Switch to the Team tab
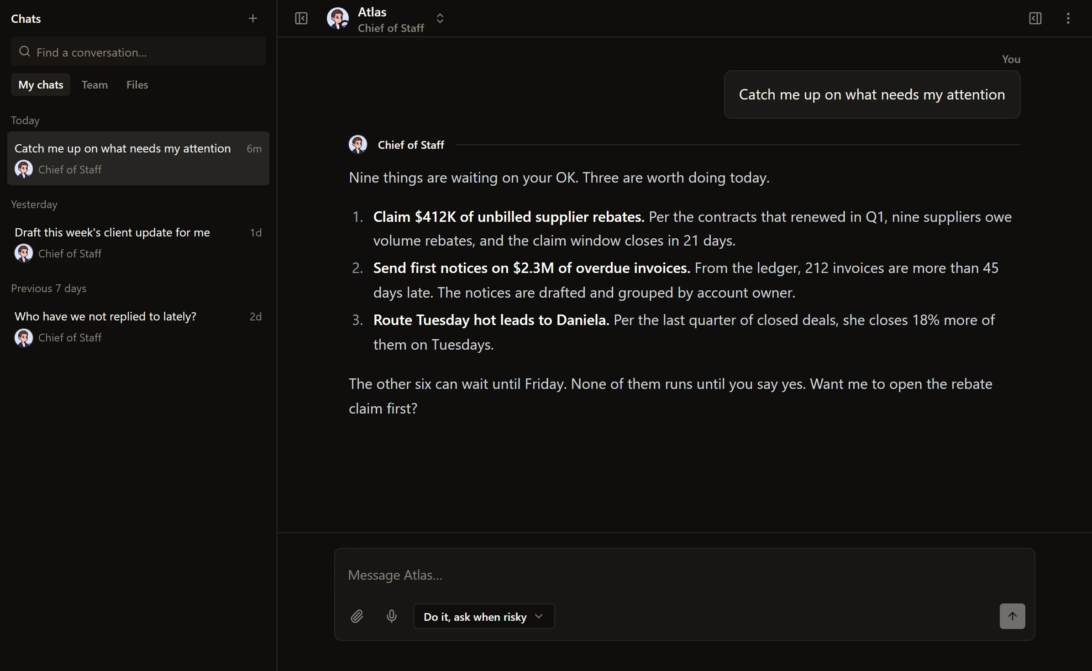Viewport: 1092px width, 671px height. point(95,84)
